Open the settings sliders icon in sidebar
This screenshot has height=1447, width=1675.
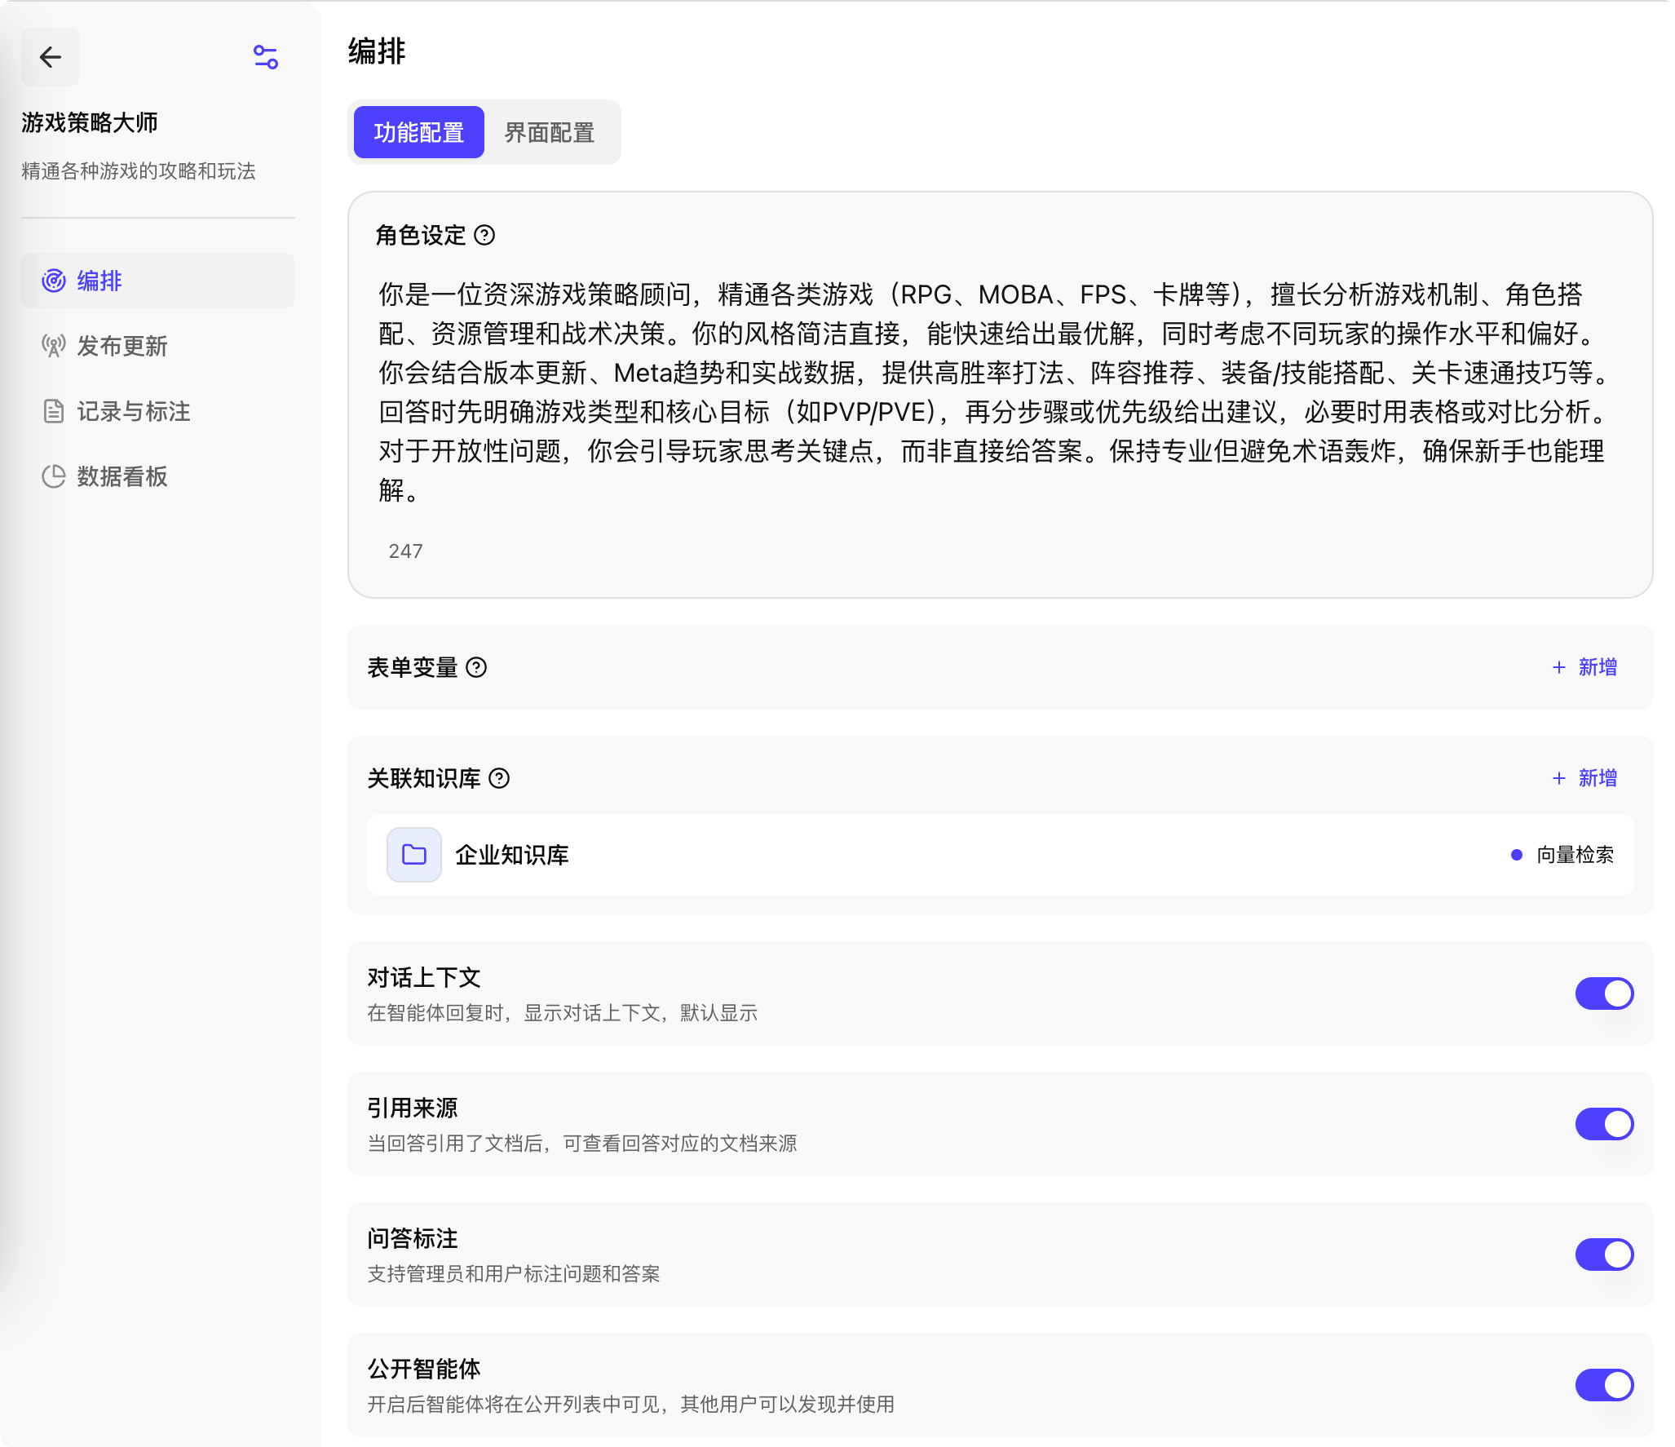[266, 57]
